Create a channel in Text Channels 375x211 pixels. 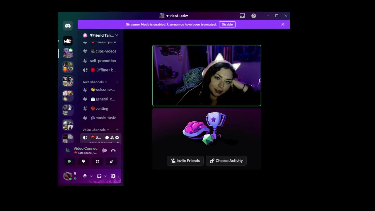tap(117, 82)
